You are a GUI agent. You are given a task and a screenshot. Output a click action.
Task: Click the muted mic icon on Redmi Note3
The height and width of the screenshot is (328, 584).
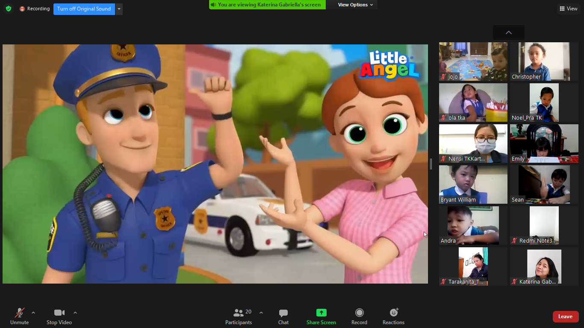click(x=515, y=241)
